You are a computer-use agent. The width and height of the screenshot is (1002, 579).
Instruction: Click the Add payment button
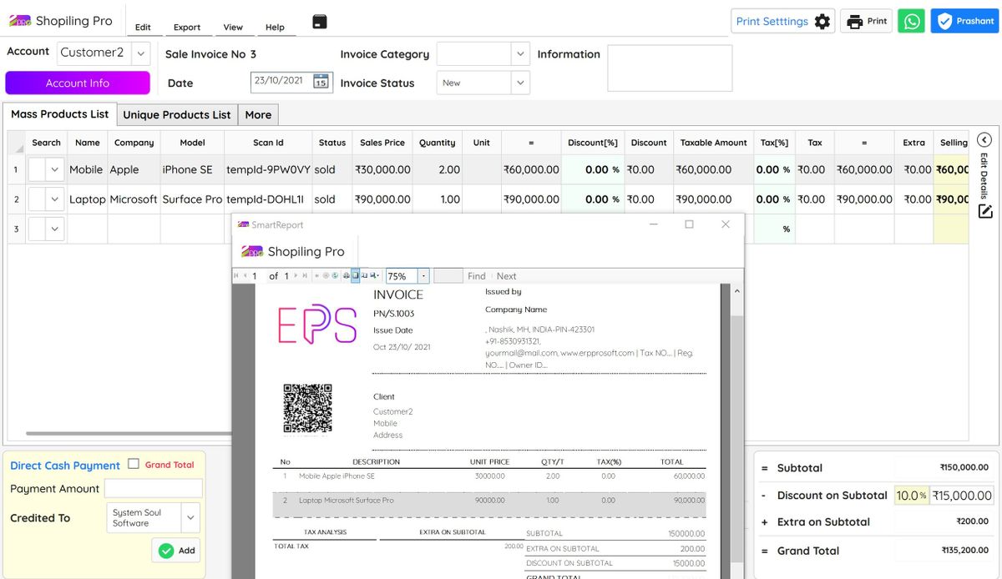[x=175, y=550]
